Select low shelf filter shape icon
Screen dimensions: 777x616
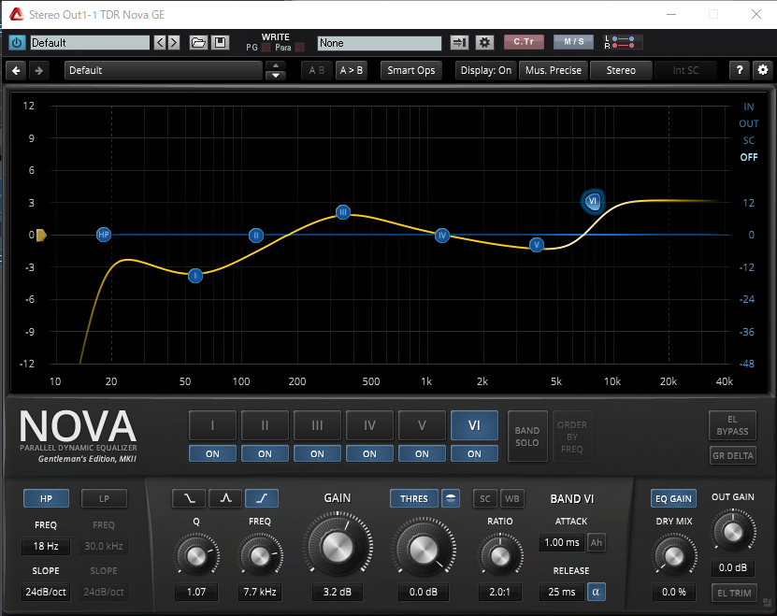coord(189,498)
